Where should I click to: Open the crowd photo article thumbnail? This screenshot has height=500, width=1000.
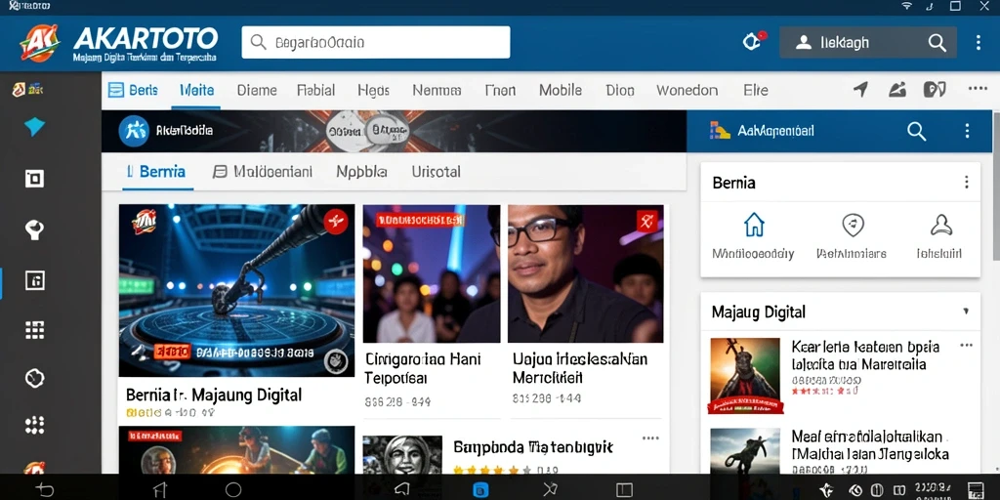[x=432, y=274]
